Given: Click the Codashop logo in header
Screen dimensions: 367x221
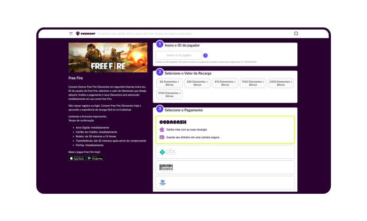Looking at the screenshot, I should tap(86, 34).
